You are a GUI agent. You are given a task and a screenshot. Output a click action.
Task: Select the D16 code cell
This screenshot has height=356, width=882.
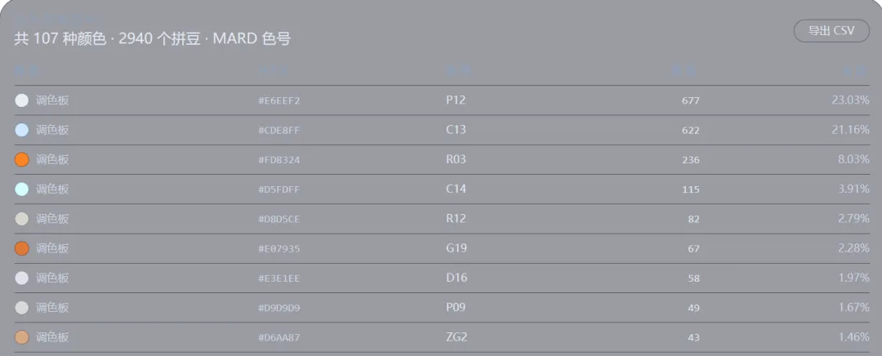point(457,278)
